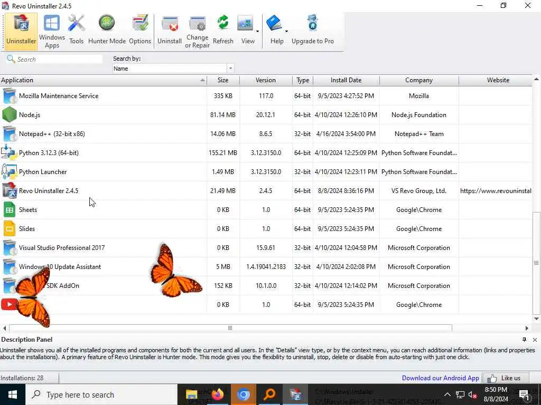Viewport: 541px width, 405px height.
Task: Sort by the Install Date column header
Action: coord(346,80)
